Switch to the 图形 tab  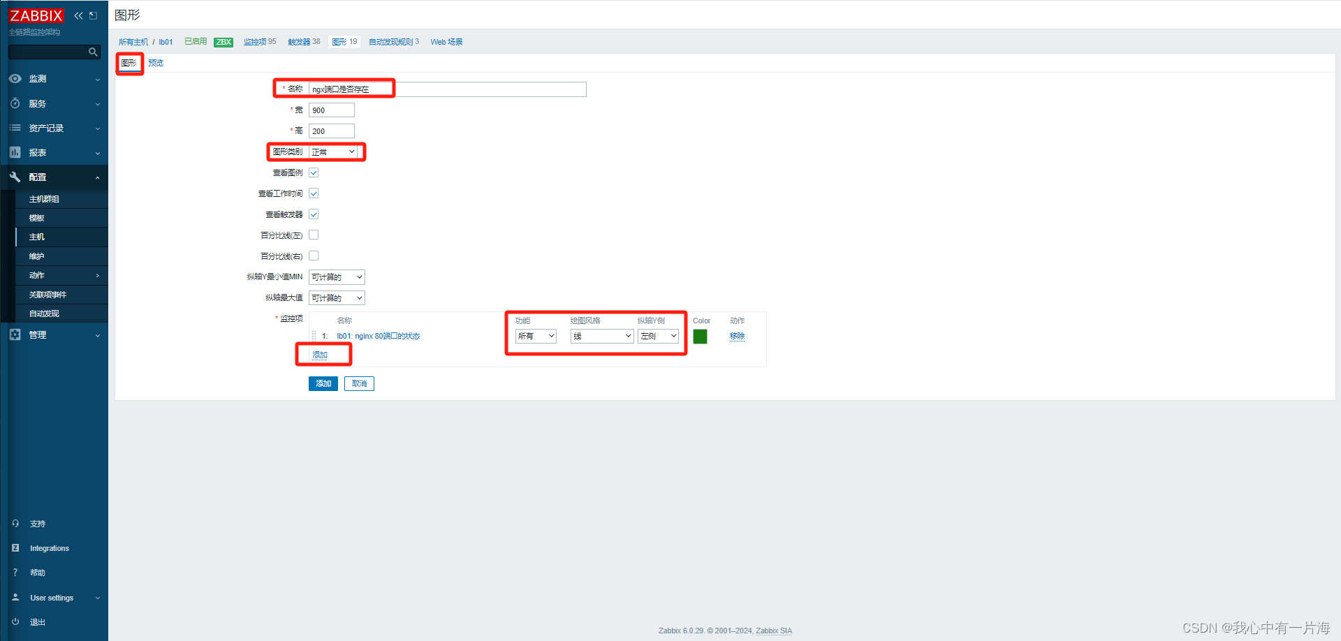tap(129, 63)
